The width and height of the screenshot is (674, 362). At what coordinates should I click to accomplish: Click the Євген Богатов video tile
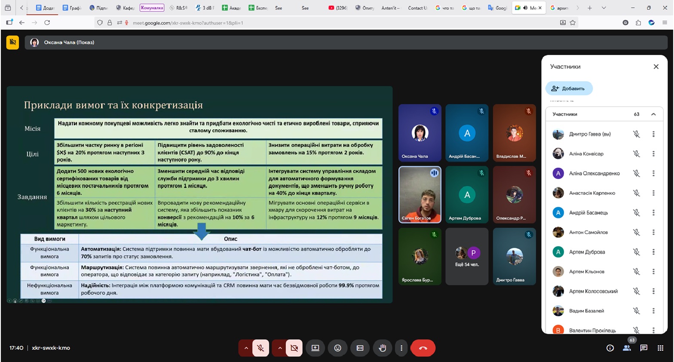coord(420,194)
